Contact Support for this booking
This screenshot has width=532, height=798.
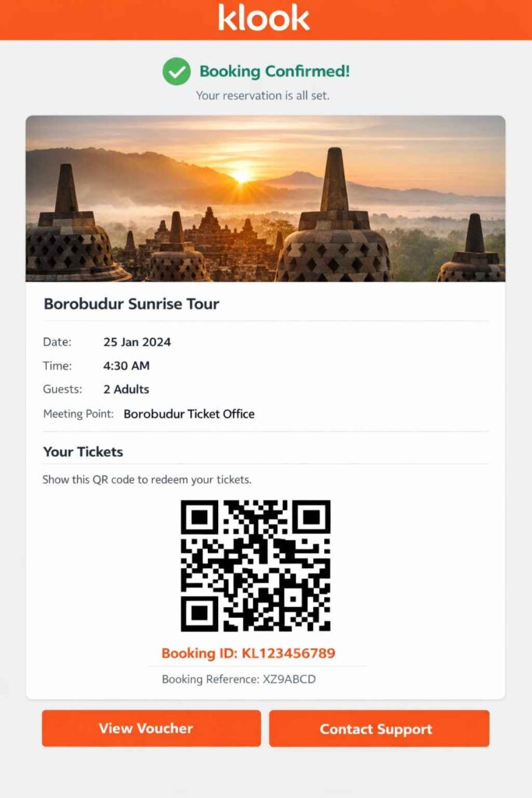pos(378,728)
